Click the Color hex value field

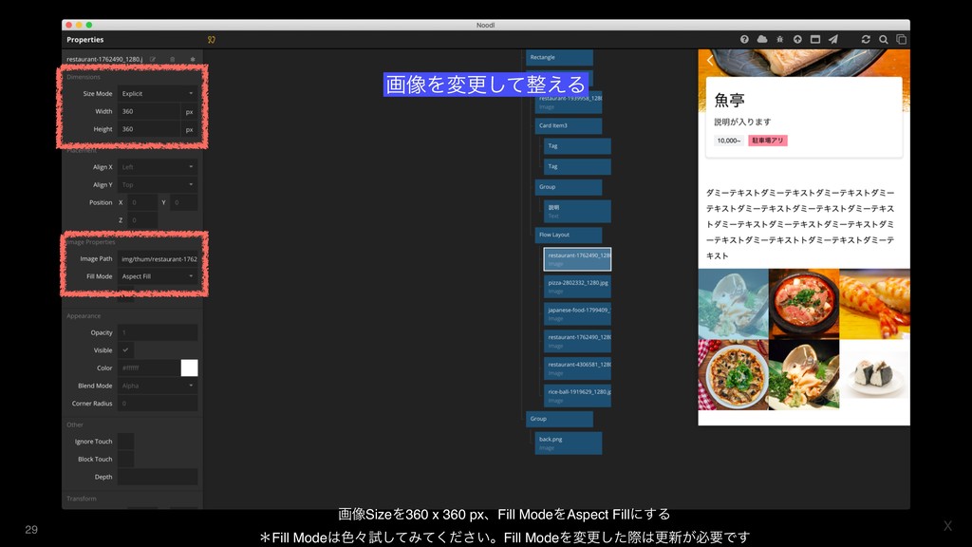coord(149,368)
